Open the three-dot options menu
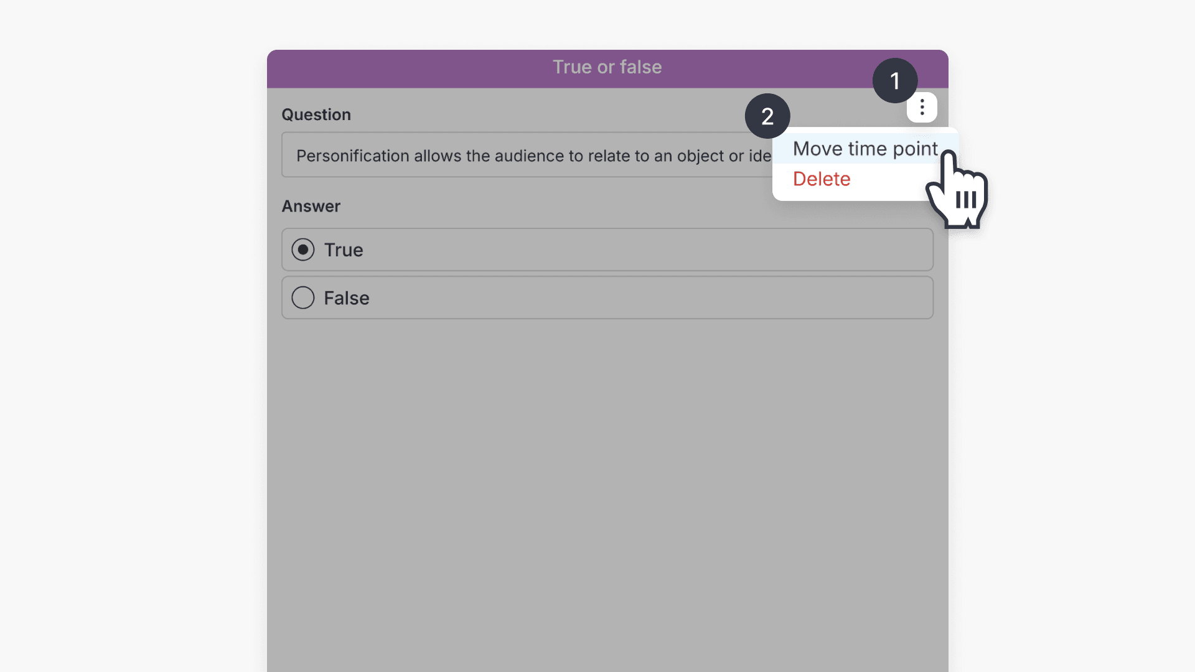Image resolution: width=1195 pixels, height=672 pixels. (922, 108)
